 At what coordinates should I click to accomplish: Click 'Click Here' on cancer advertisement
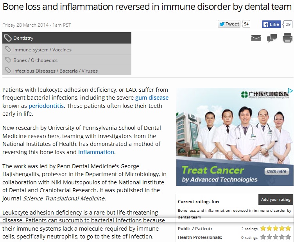276,171
